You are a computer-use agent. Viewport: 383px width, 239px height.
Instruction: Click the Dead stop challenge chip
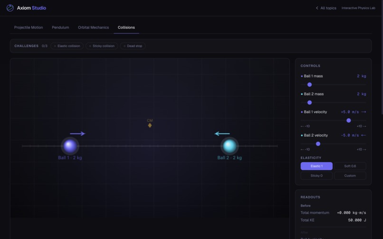click(x=133, y=46)
